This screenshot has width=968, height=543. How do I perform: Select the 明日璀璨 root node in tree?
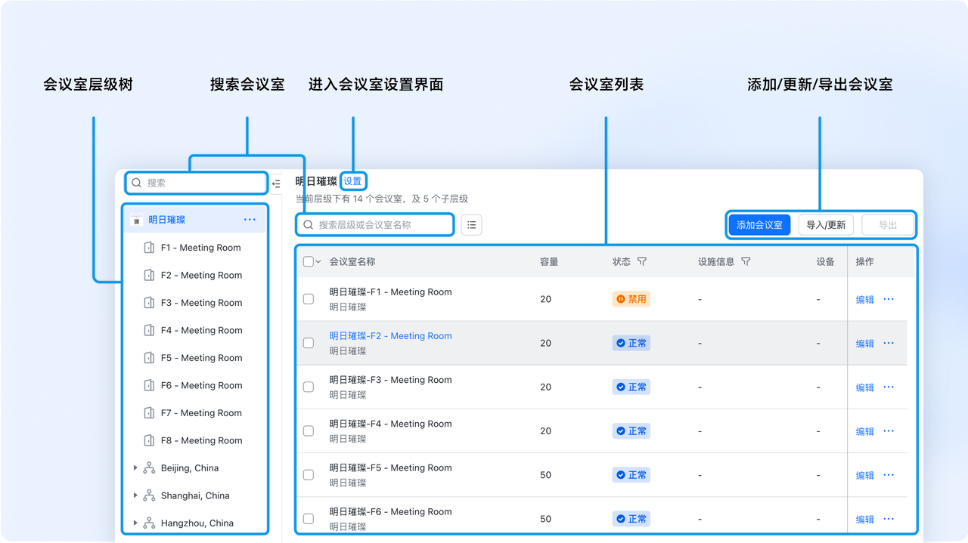coord(195,220)
